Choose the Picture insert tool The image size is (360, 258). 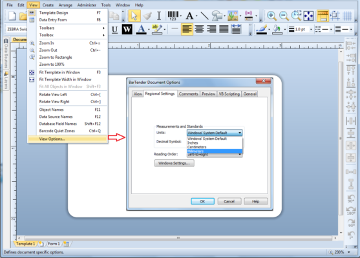pos(233,16)
